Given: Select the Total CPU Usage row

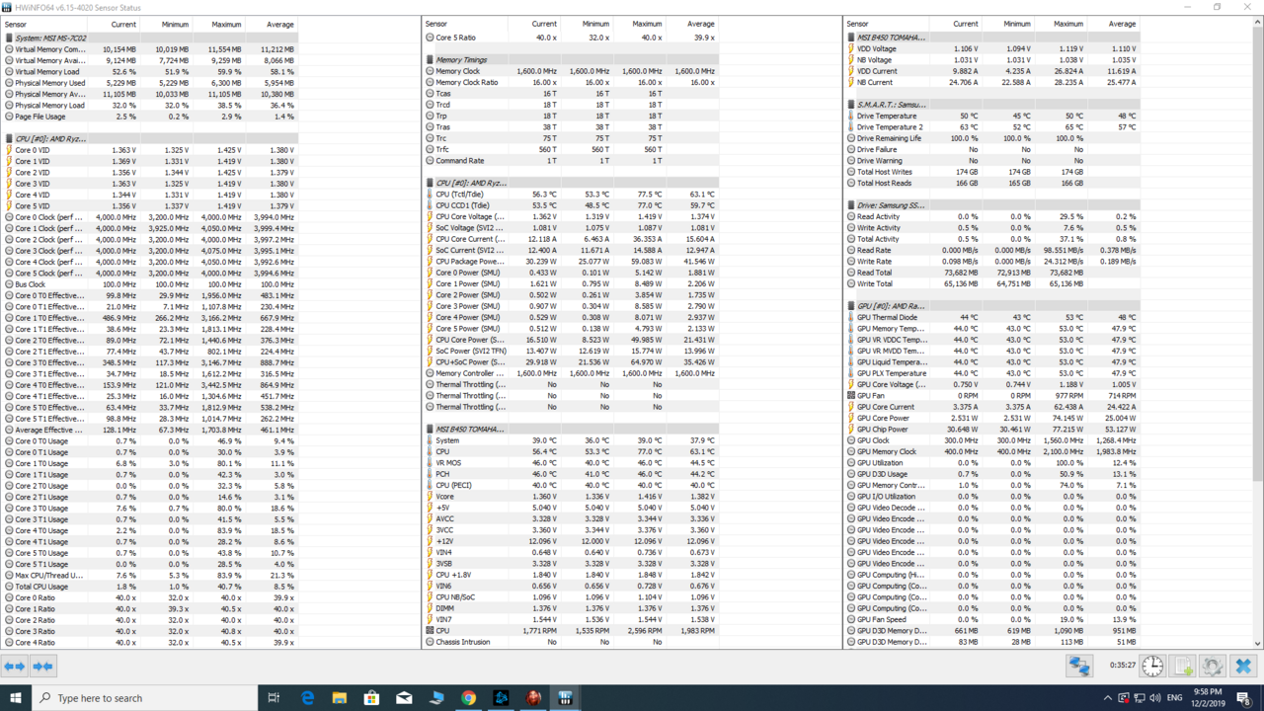Looking at the screenshot, I should (x=149, y=587).
